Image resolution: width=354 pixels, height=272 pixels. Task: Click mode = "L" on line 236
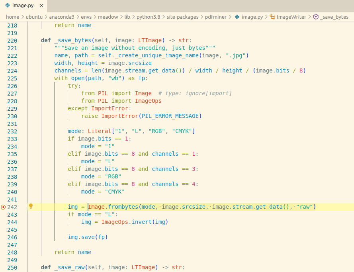pos(98,161)
